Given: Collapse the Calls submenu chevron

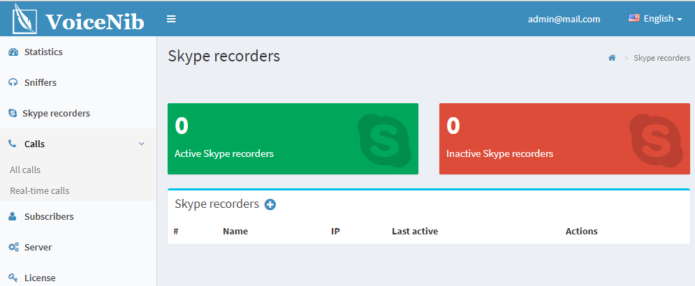Looking at the screenshot, I should pyautogui.click(x=141, y=144).
